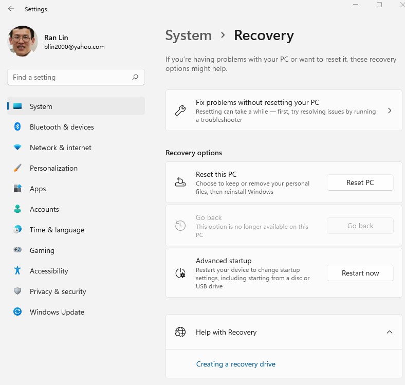405x385 pixels.
Task: Click the Personalization paintbrush icon
Action: pos(17,168)
